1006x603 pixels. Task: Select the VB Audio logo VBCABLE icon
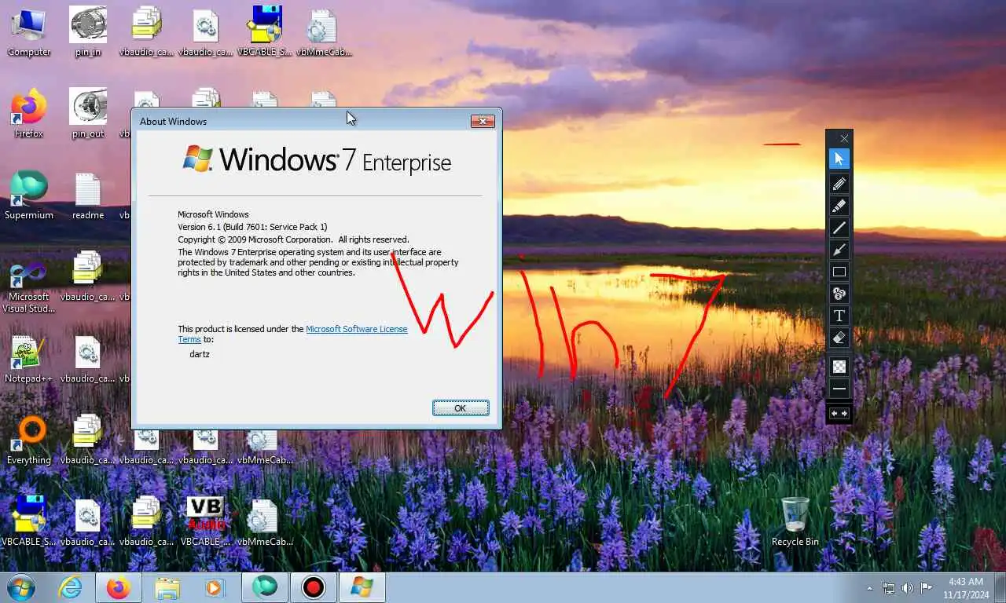click(x=205, y=522)
